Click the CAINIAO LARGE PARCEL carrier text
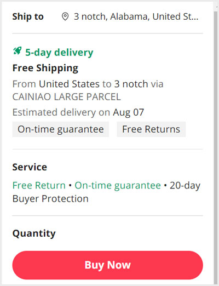 (x=67, y=97)
